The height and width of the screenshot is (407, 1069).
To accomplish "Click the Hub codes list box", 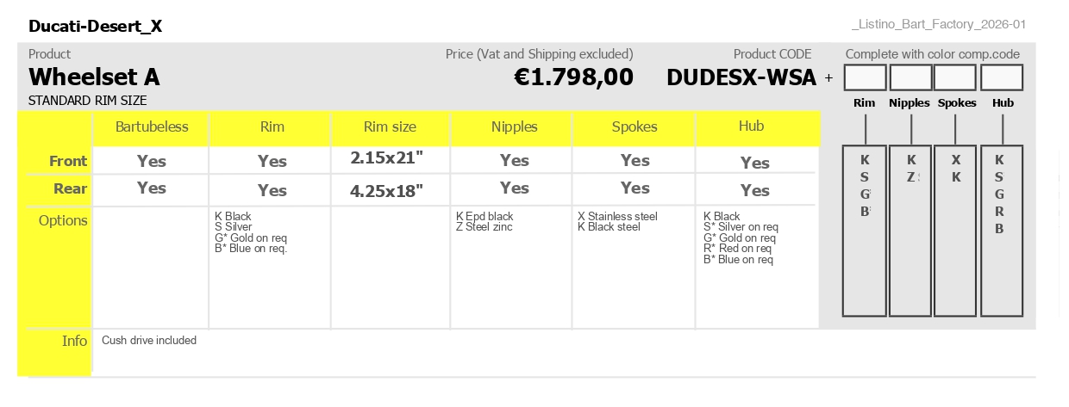I will click(x=1002, y=231).
